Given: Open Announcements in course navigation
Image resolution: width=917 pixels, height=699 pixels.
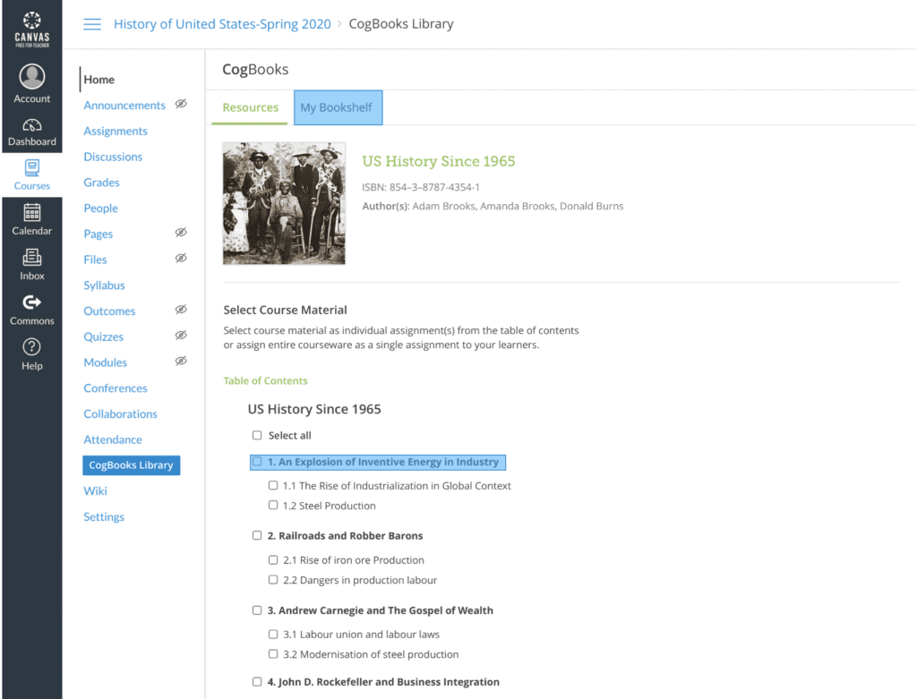Looking at the screenshot, I should click(x=124, y=106).
